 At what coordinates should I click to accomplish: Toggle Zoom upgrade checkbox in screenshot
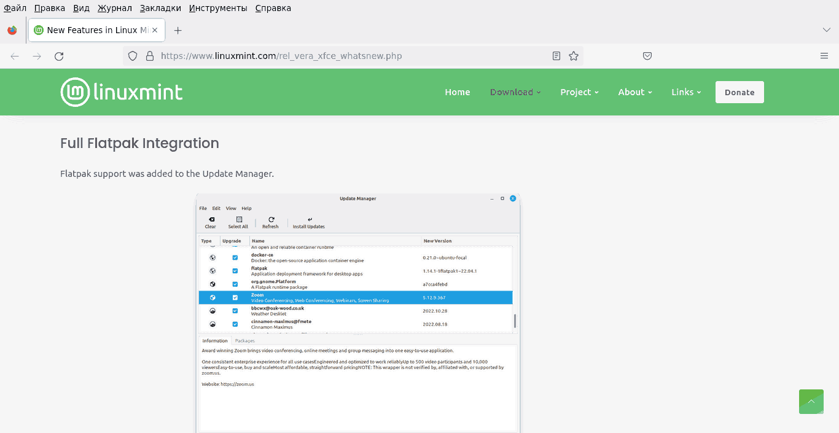[x=235, y=297]
